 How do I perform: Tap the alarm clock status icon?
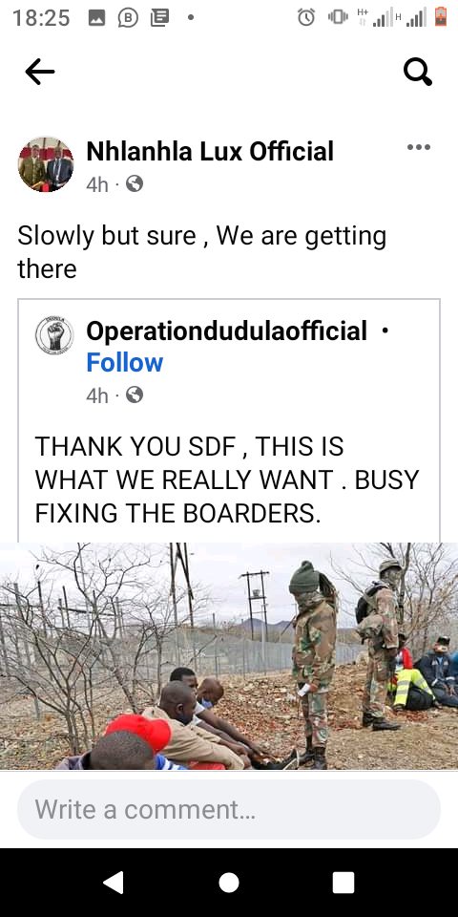306,17
